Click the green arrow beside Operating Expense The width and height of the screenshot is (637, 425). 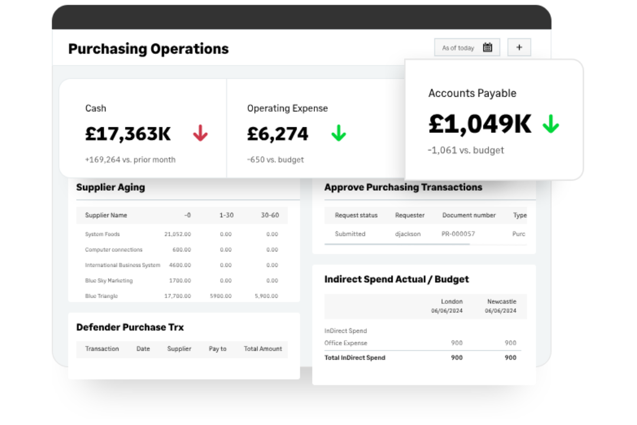pyautogui.click(x=338, y=133)
